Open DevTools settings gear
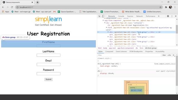 tap(168, 16)
